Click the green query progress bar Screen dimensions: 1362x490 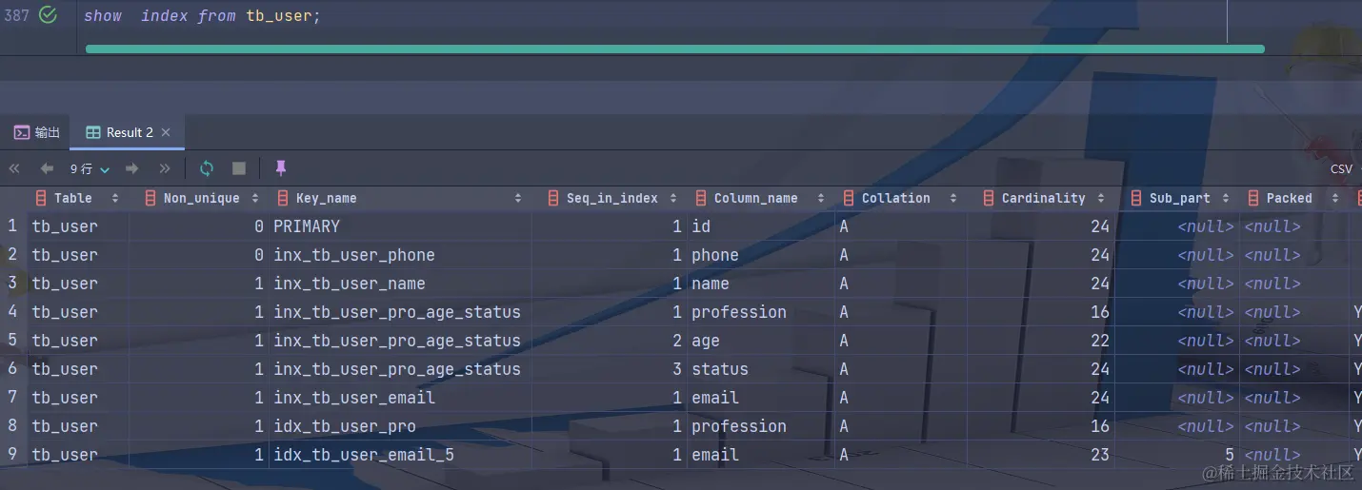[674, 49]
